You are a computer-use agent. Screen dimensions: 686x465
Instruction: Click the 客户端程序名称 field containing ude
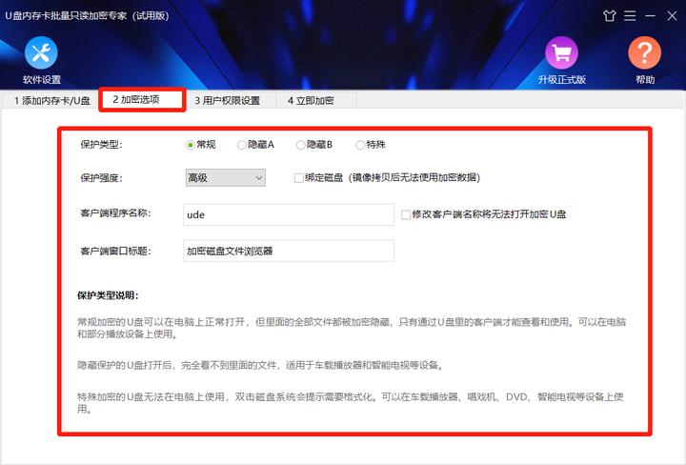[x=289, y=214]
